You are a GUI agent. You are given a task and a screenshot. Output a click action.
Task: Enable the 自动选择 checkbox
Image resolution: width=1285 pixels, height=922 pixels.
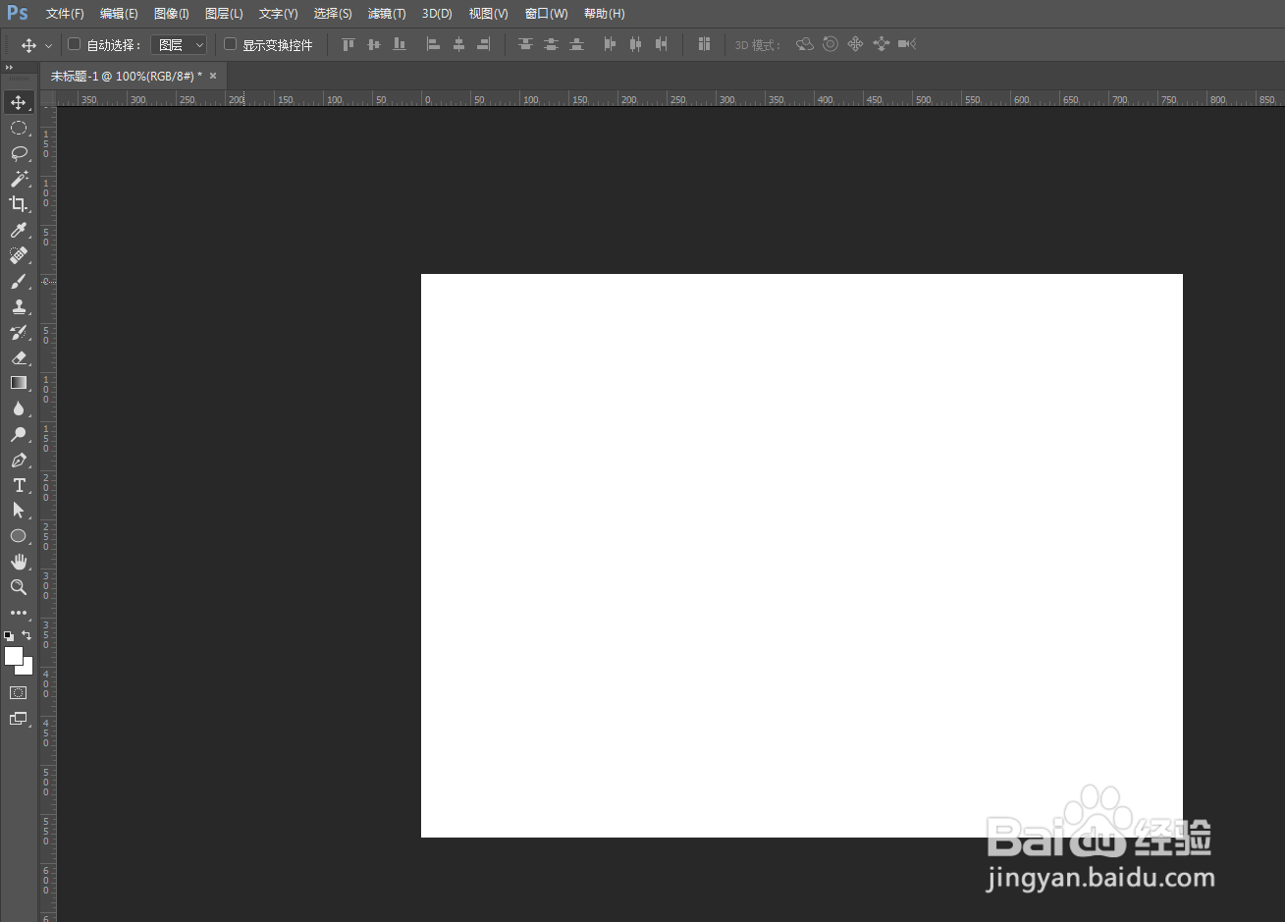pos(74,44)
